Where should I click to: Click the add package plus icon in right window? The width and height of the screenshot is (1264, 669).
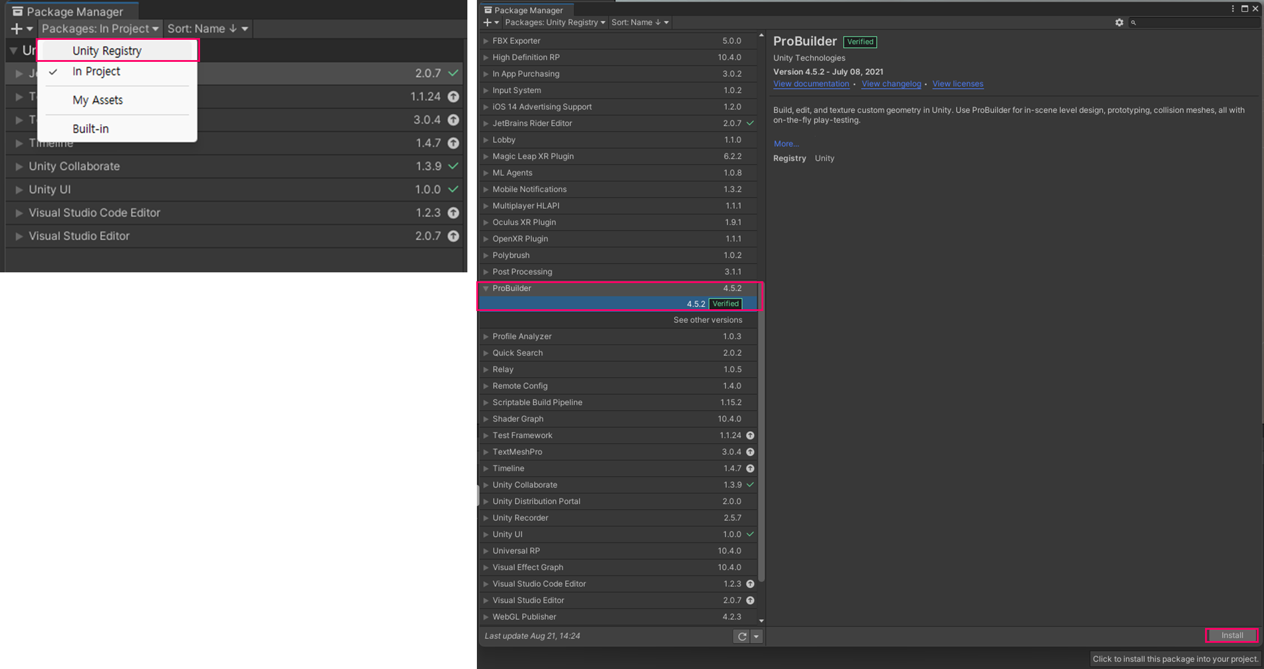[x=488, y=23]
